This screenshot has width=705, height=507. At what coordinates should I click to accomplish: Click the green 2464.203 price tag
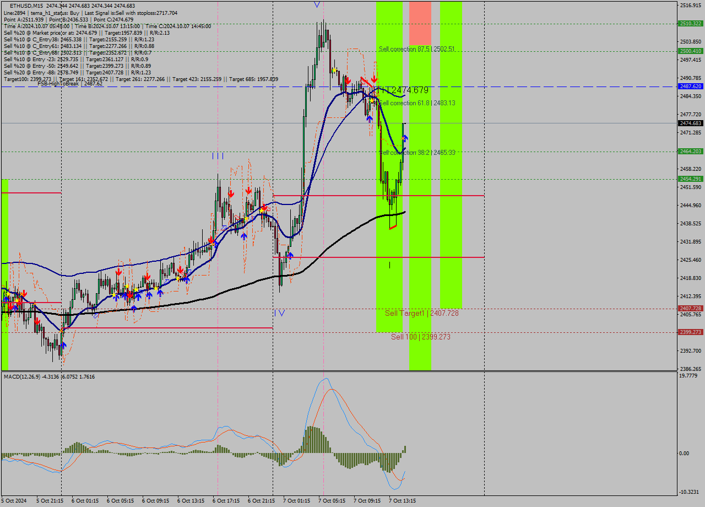pyautogui.click(x=691, y=151)
